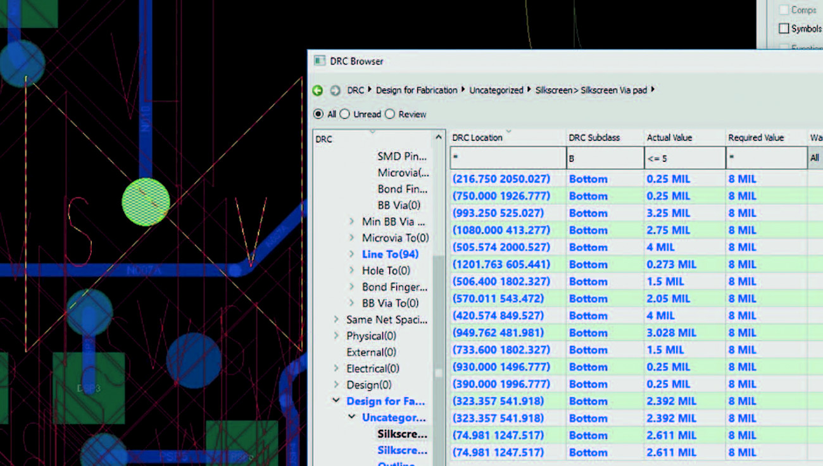The width and height of the screenshot is (823, 466).
Task: Select the All radio button
Action: [318, 114]
